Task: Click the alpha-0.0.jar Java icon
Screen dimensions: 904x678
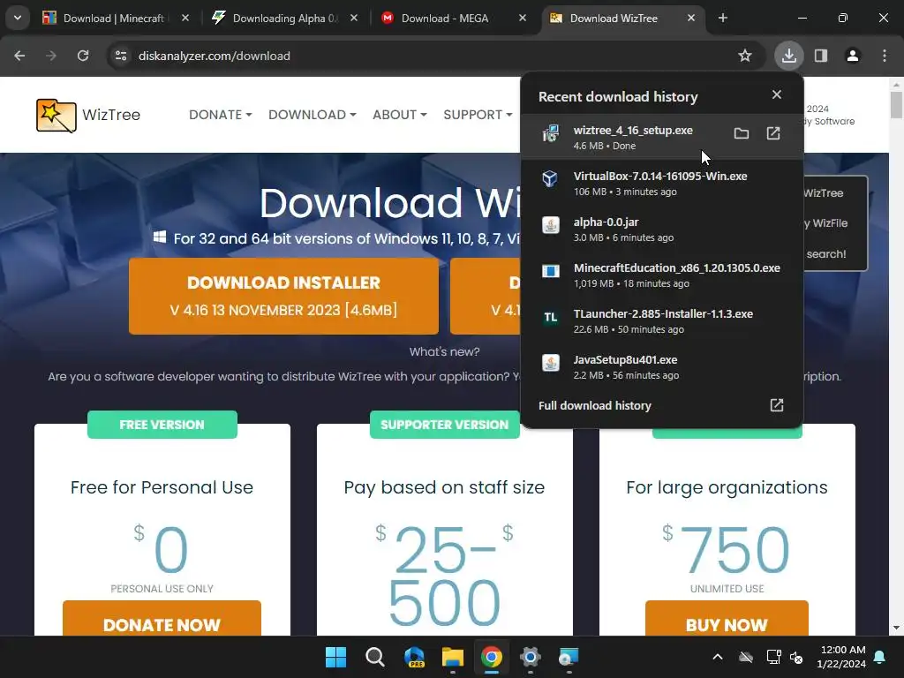Action: coord(551,225)
